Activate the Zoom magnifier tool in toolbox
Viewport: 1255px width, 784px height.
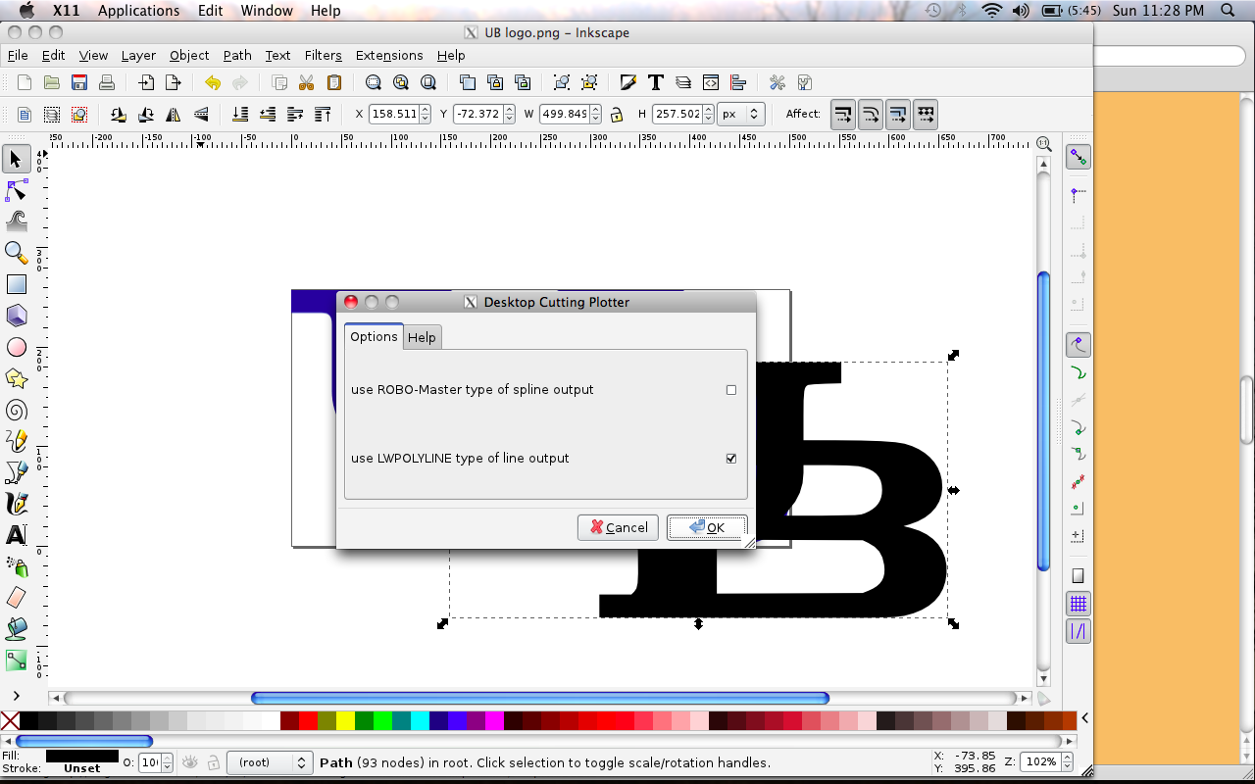pyautogui.click(x=17, y=253)
